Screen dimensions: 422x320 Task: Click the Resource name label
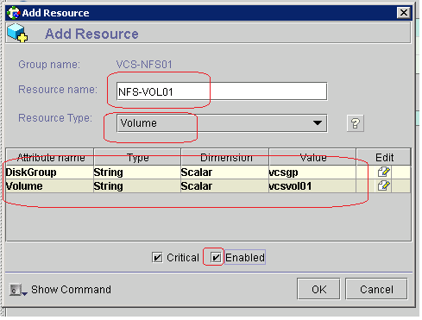[58, 90]
